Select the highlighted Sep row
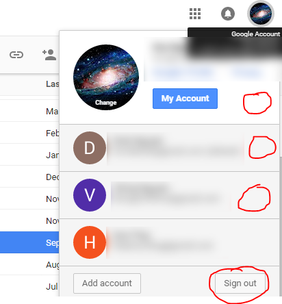This screenshot has height=304, width=282. point(29,242)
